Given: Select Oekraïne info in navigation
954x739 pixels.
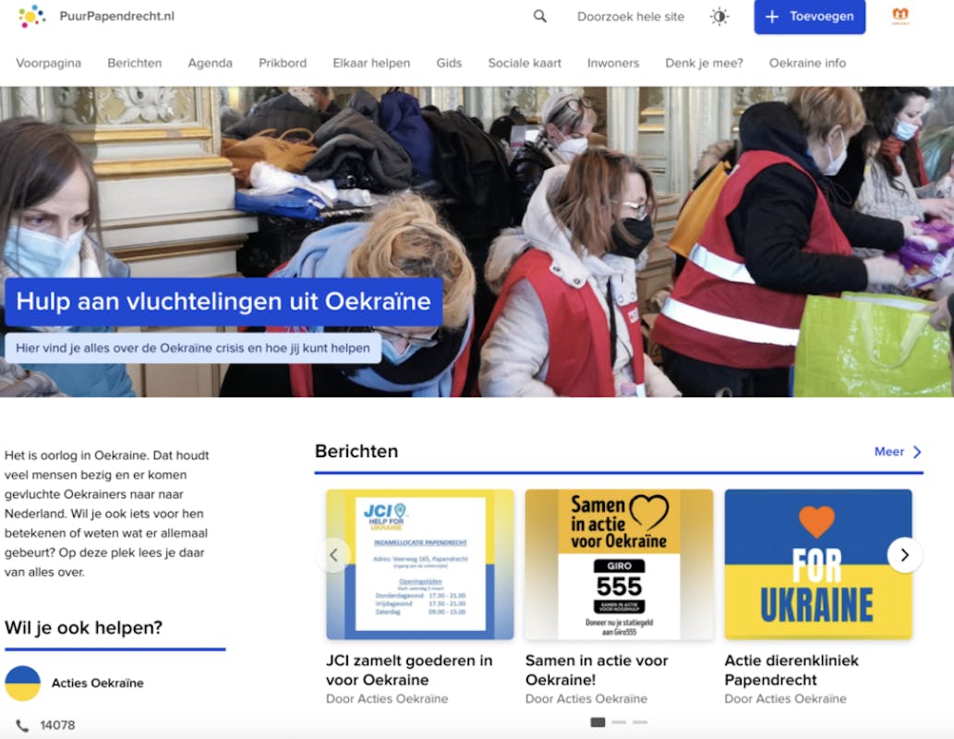Looking at the screenshot, I should tap(807, 63).
